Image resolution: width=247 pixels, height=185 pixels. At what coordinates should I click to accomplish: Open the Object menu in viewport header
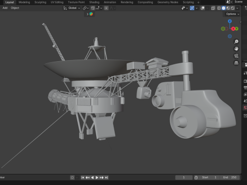pyautogui.click(x=15, y=8)
